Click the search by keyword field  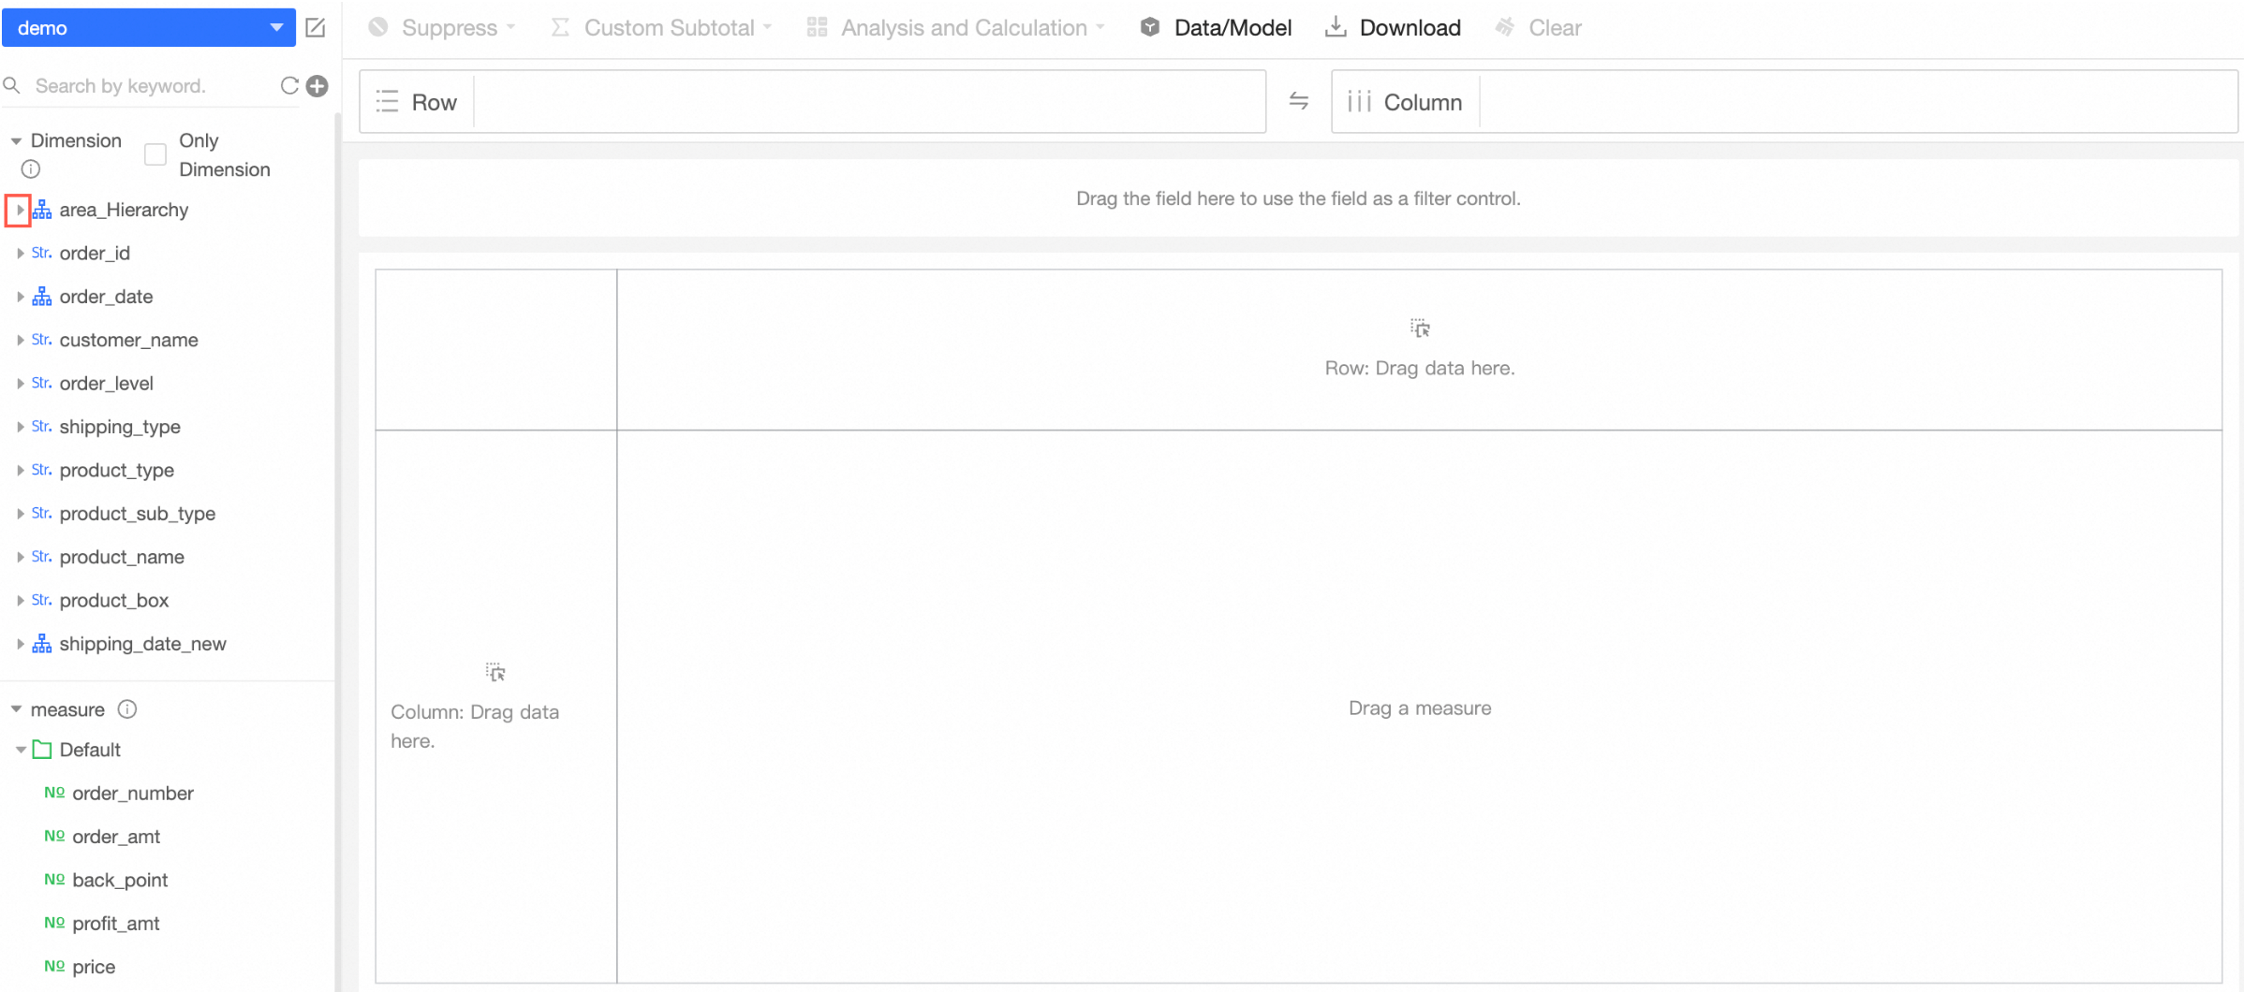point(150,86)
